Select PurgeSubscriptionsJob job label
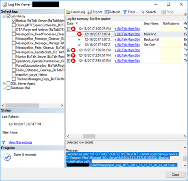The image size is (188, 181). [x=40, y=66]
